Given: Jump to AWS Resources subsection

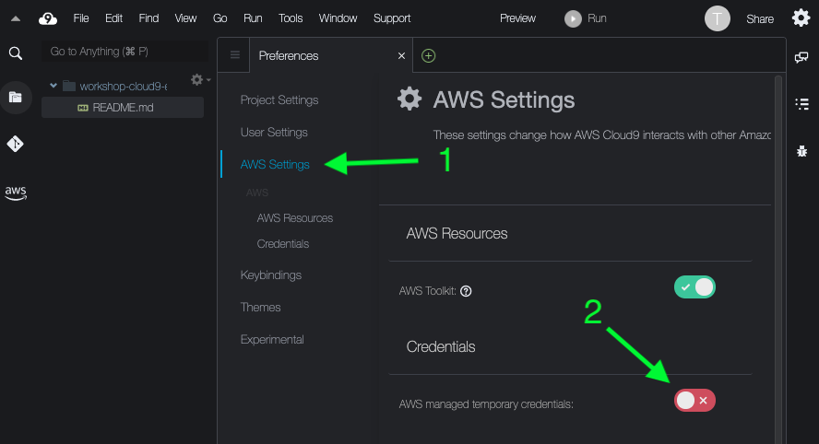Looking at the screenshot, I should click(x=295, y=218).
